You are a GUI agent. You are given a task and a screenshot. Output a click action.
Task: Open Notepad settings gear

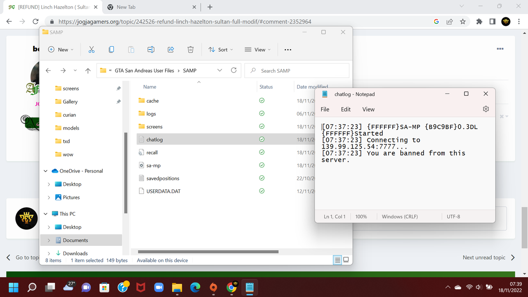click(x=486, y=109)
